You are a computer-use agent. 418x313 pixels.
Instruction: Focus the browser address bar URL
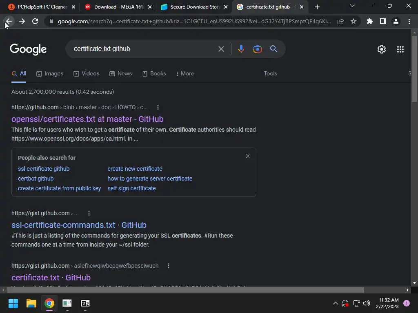194,21
